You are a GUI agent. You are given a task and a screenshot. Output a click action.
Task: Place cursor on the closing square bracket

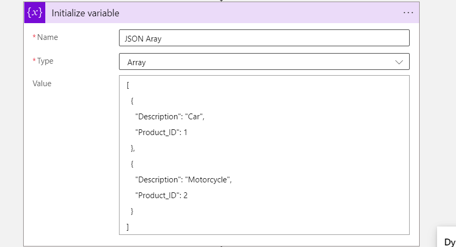pos(127,227)
